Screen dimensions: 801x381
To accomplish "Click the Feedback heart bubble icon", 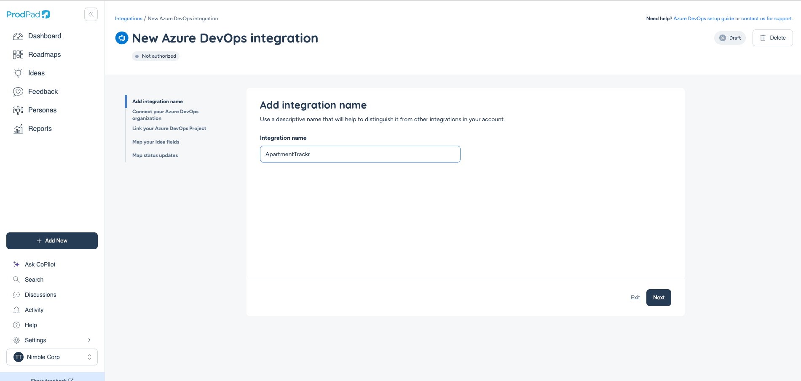I will click(18, 92).
